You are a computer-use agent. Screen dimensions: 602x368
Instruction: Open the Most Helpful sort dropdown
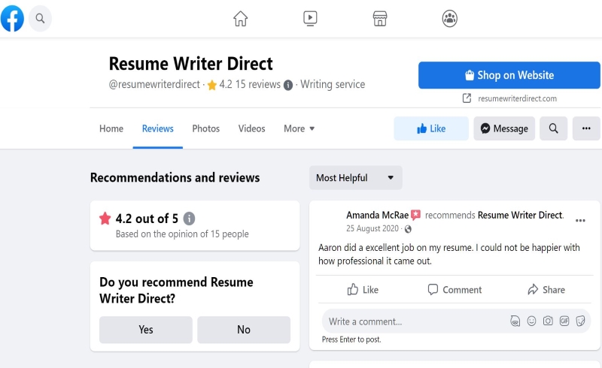[355, 177]
